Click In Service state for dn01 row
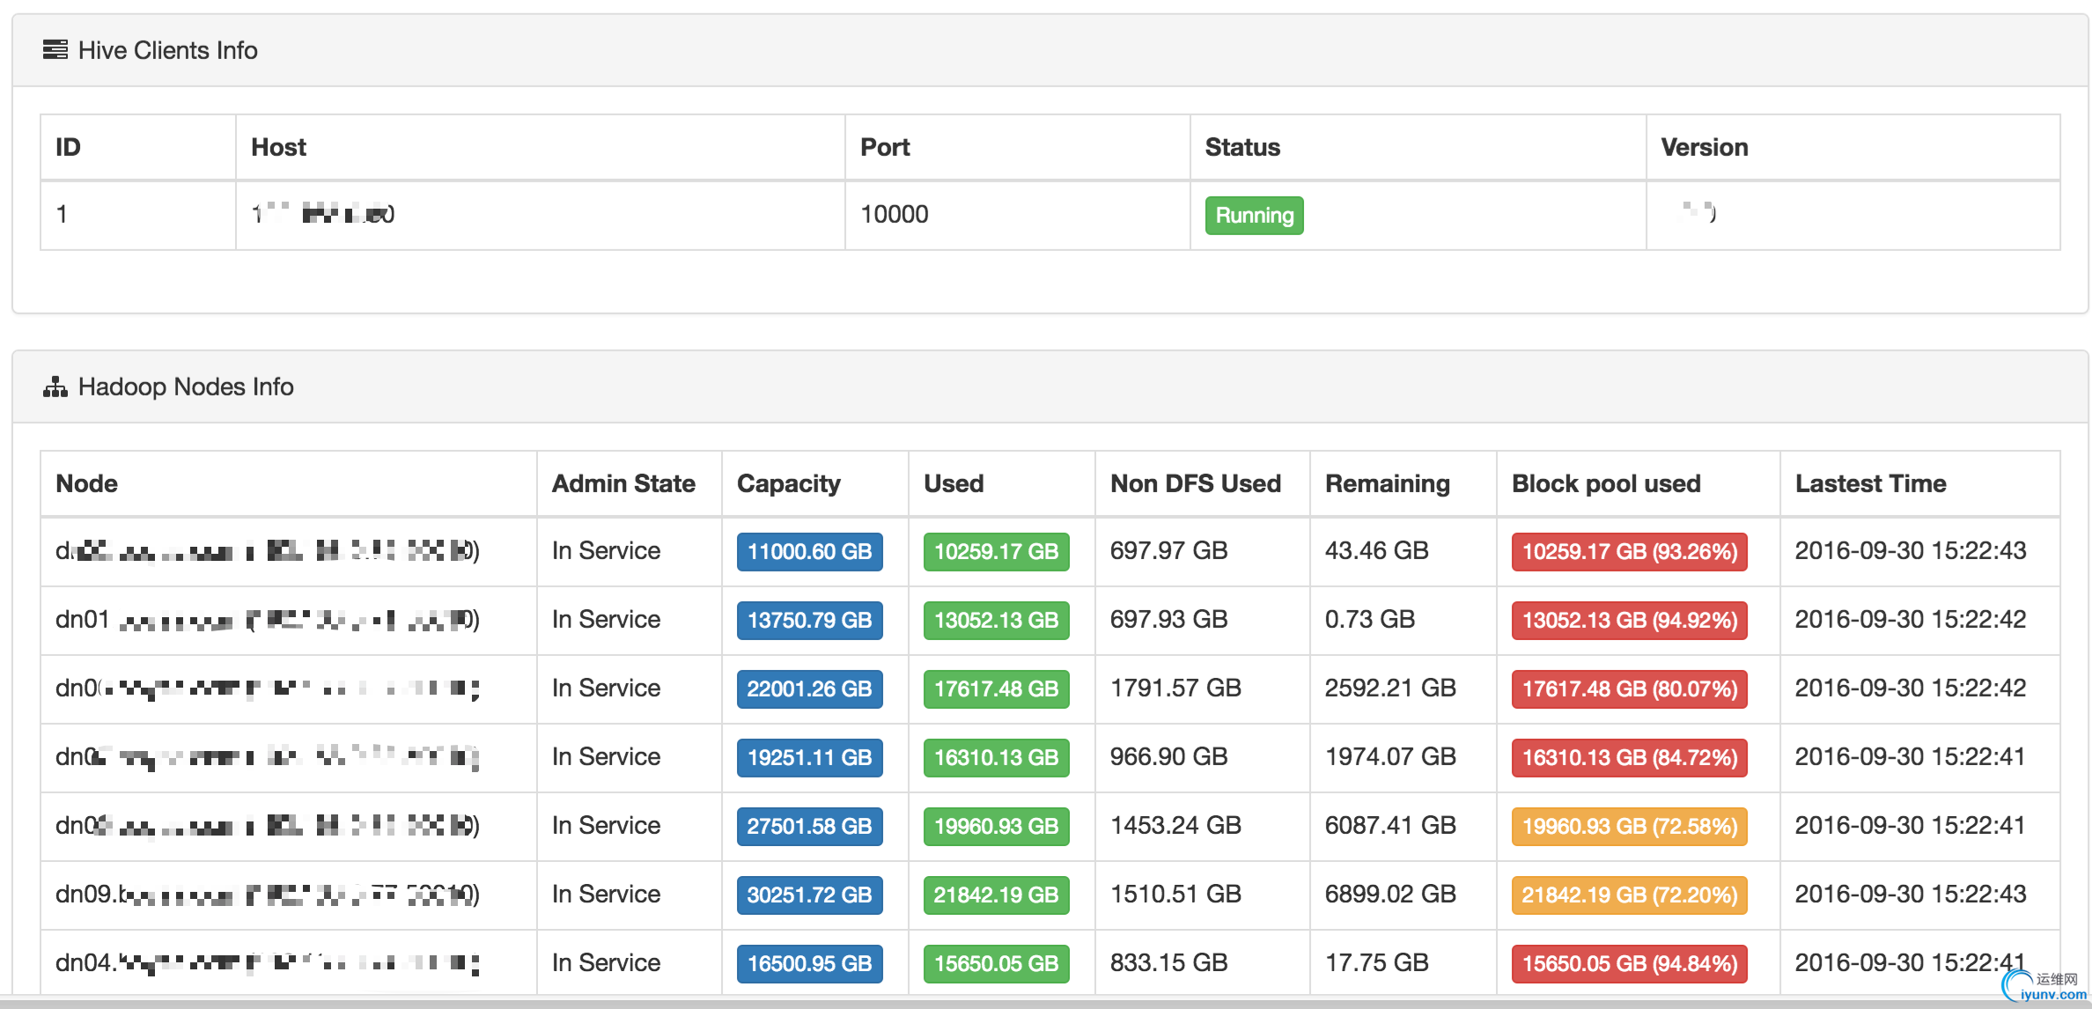 (x=606, y=619)
